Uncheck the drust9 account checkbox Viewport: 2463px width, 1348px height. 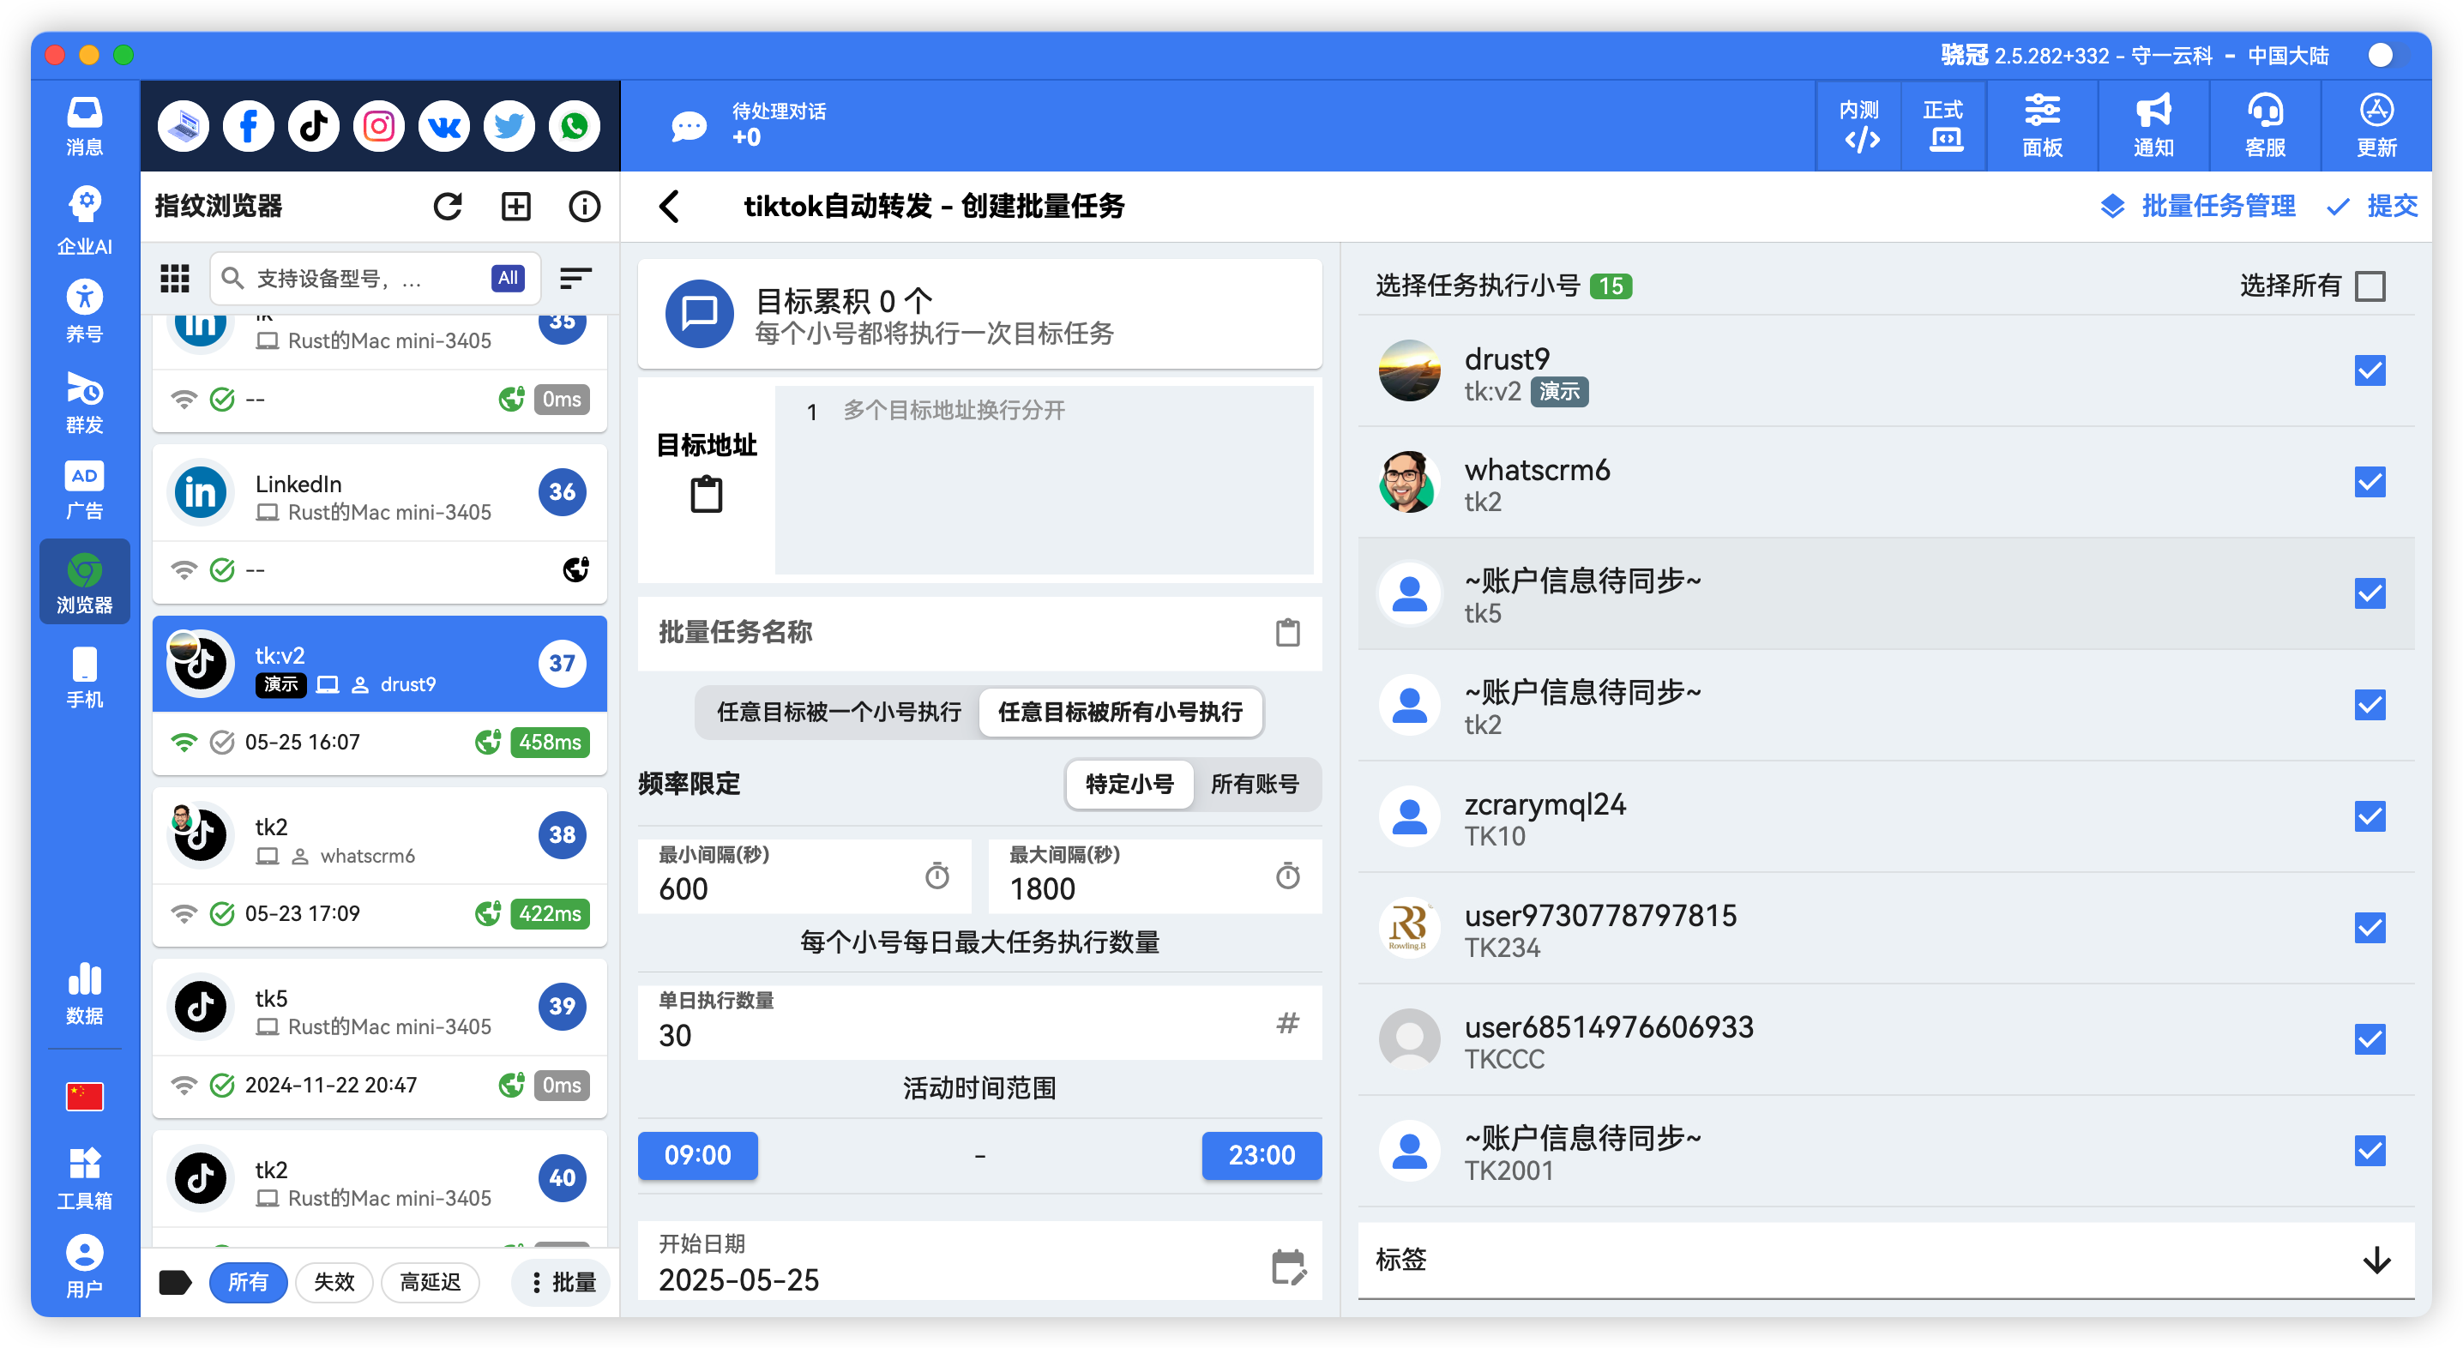[x=2370, y=371]
